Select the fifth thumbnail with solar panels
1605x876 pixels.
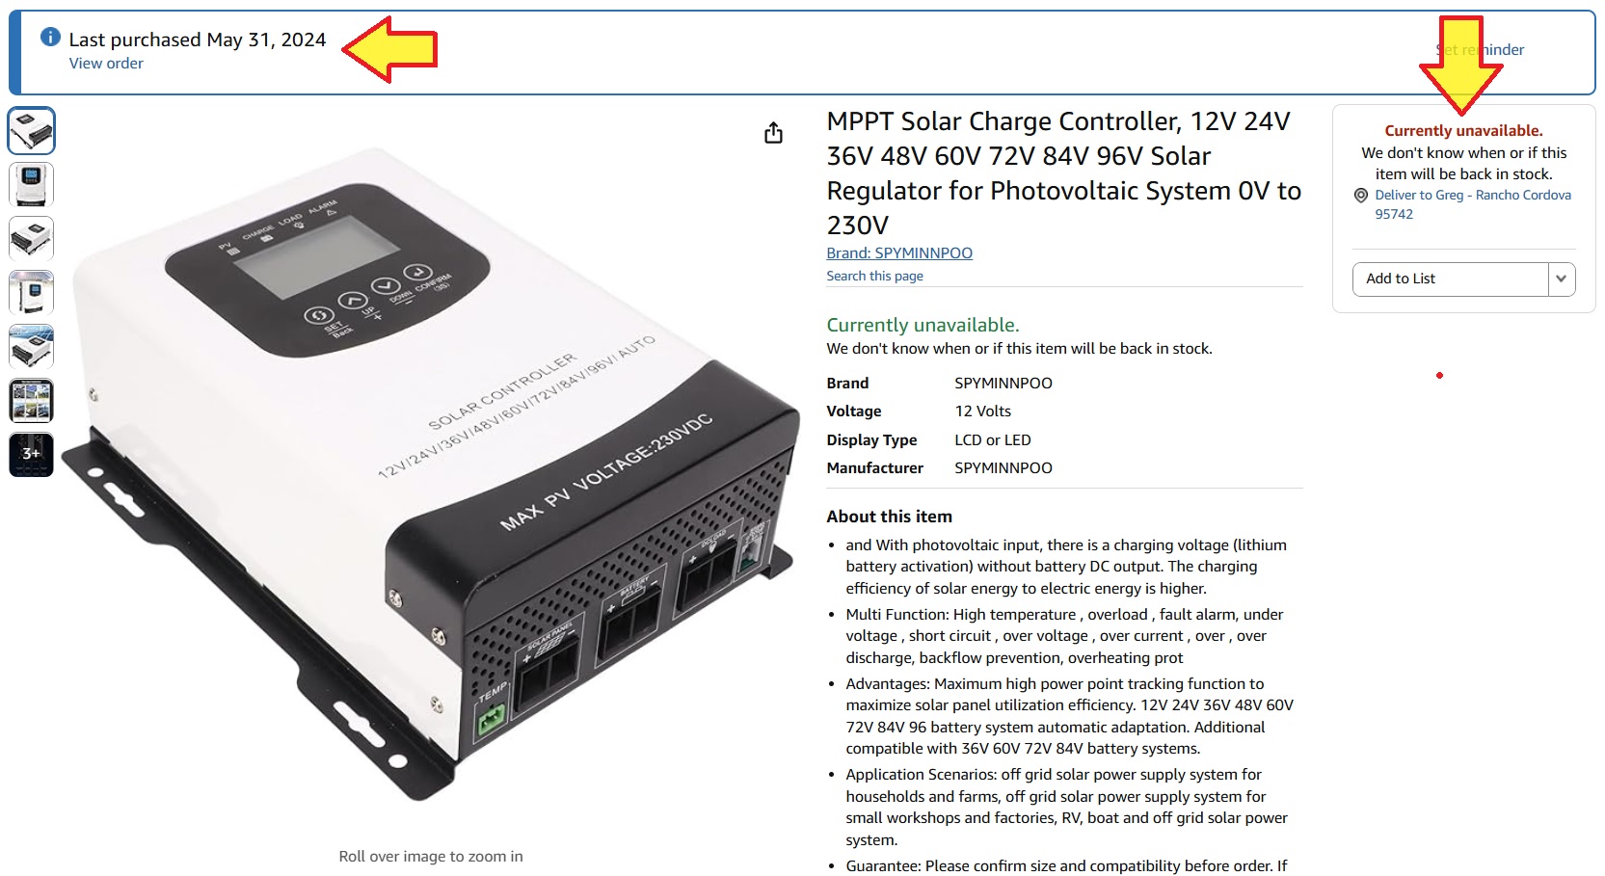tap(32, 347)
